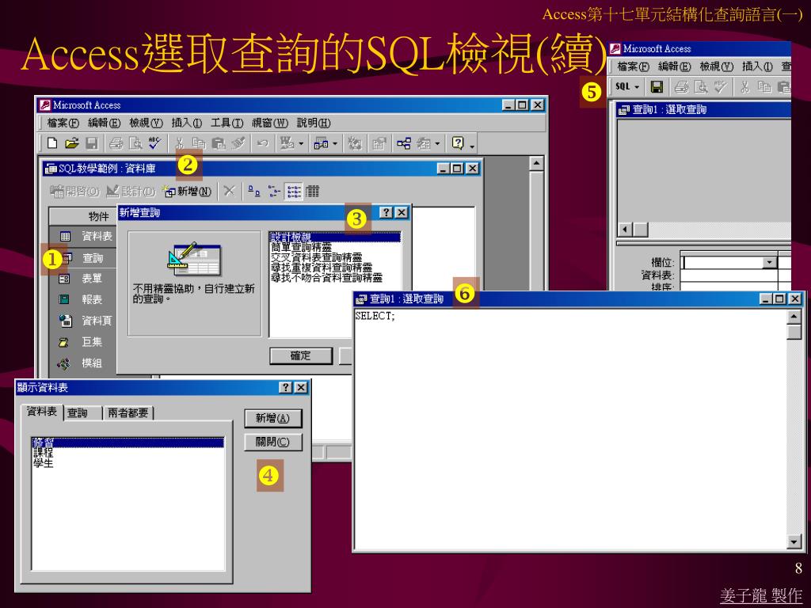The image size is (811, 608).
Task: Toggle the list view icon
Action: click(293, 192)
